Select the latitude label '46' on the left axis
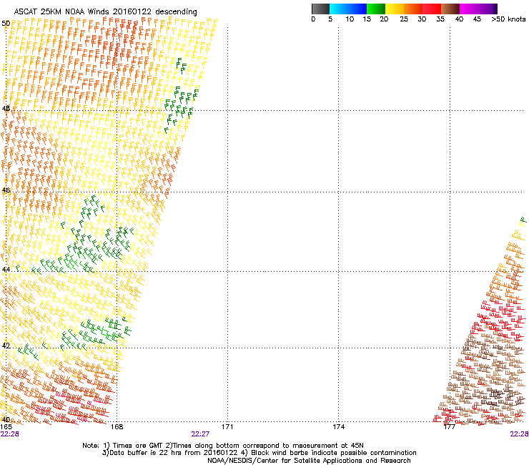Screen dimensions: 529x465 (x=6, y=190)
